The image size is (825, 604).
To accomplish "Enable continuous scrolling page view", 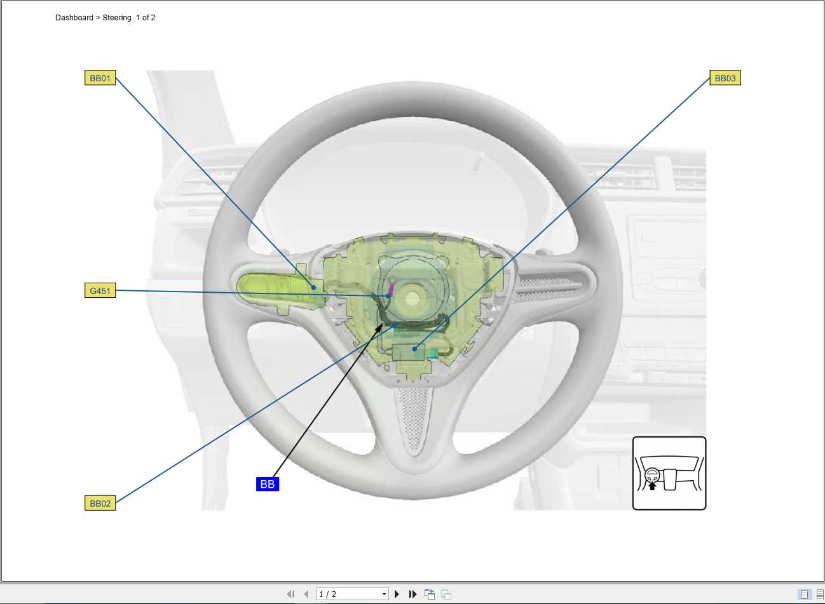I will coord(819,594).
